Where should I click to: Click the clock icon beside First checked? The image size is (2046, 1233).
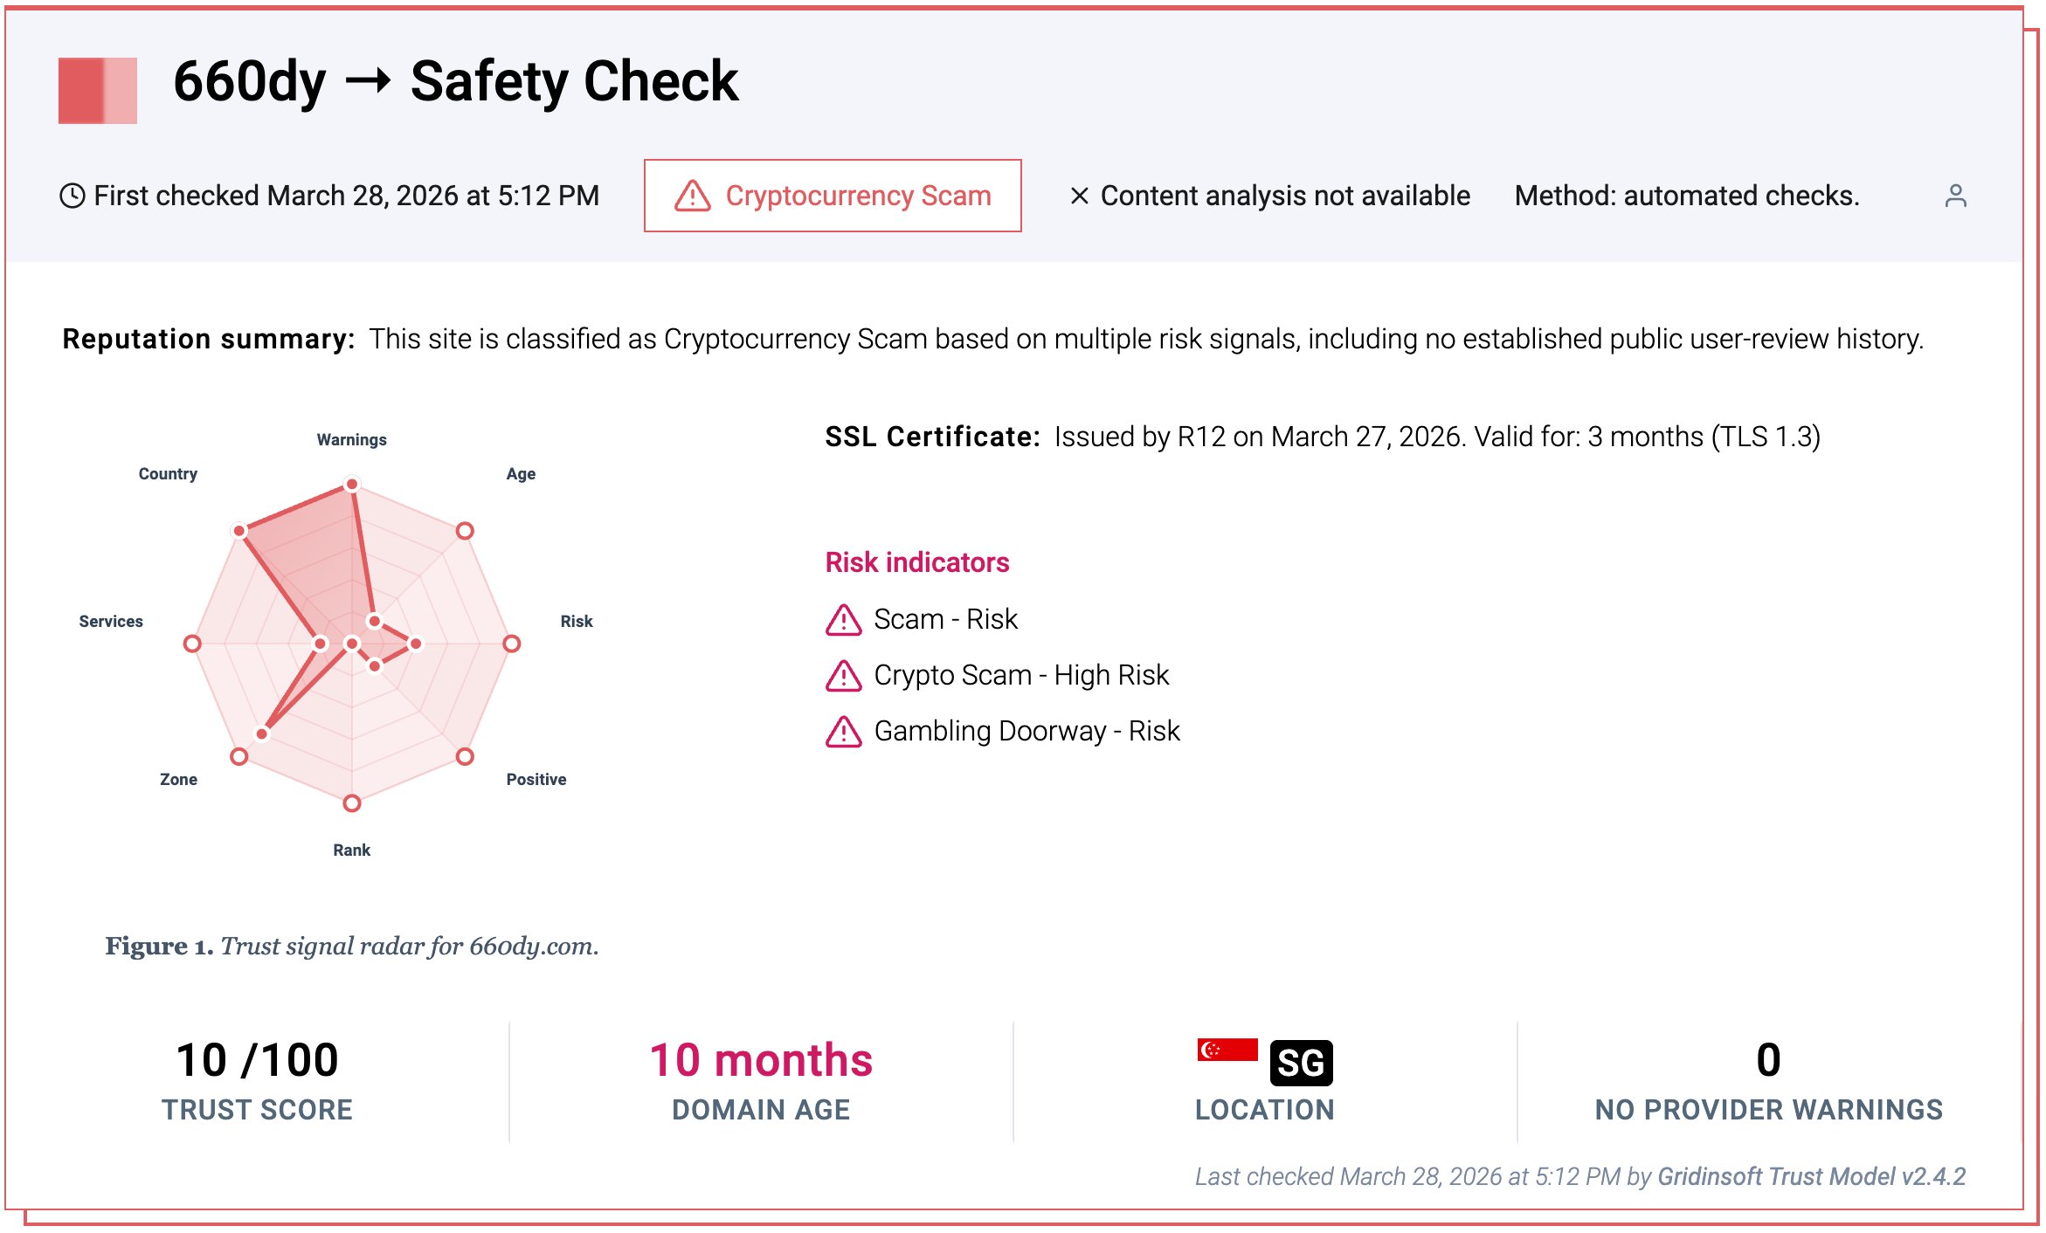[72, 196]
